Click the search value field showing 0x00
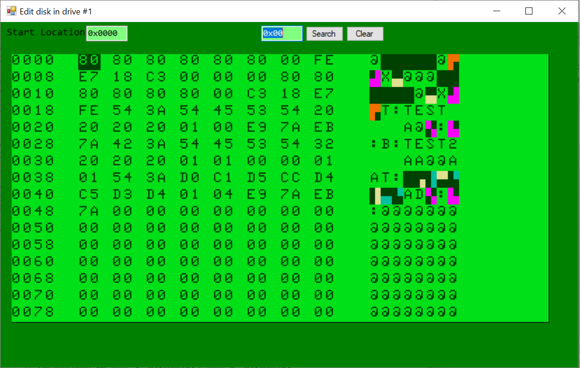The height and width of the screenshot is (368, 580). coord(282,34)
